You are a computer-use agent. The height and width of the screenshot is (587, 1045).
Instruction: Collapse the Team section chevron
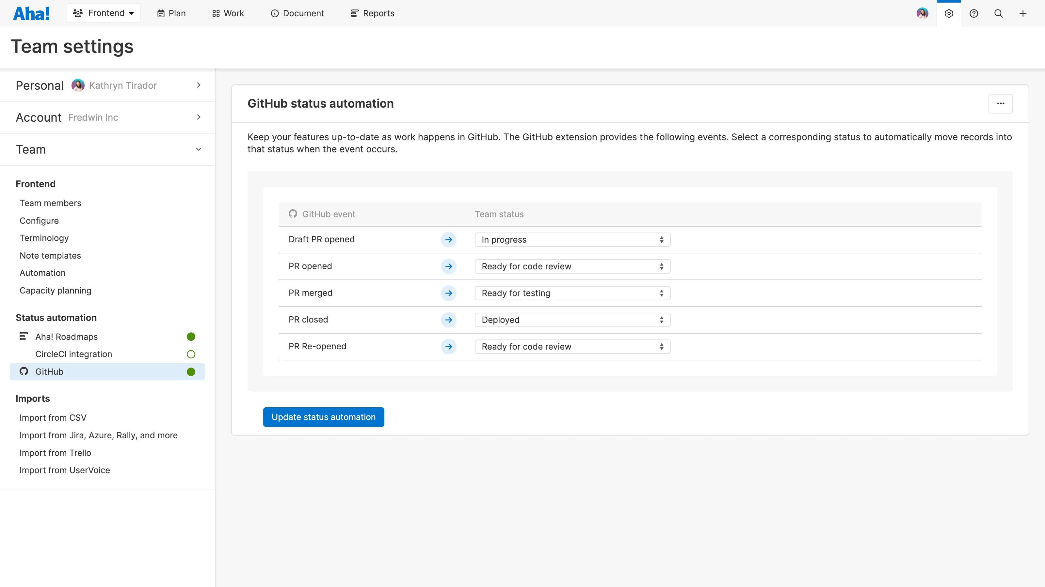pos(198,149)
